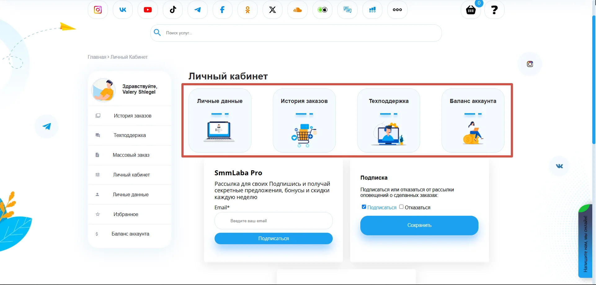Image resolution: width=596 pixels, height=285 pixels.
Task: Open the shopping basket
Action: pos(471,10)
